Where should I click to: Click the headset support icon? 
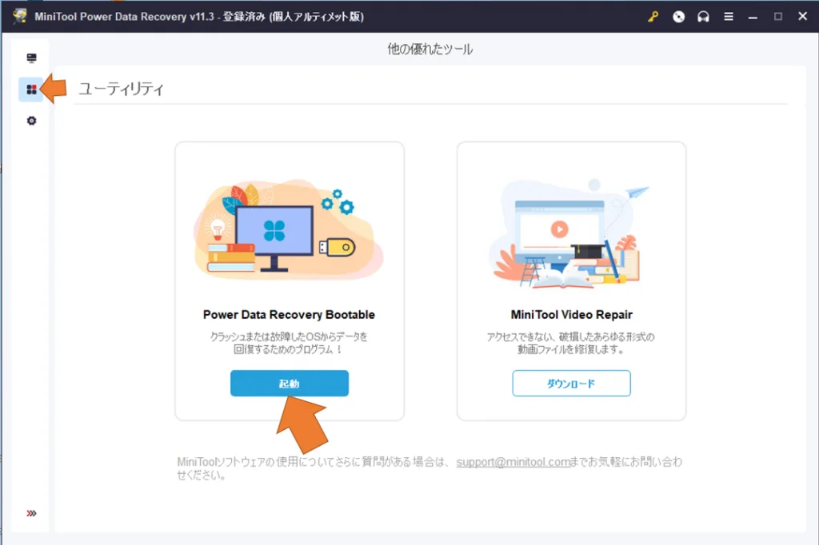click(x=703, y=16)
